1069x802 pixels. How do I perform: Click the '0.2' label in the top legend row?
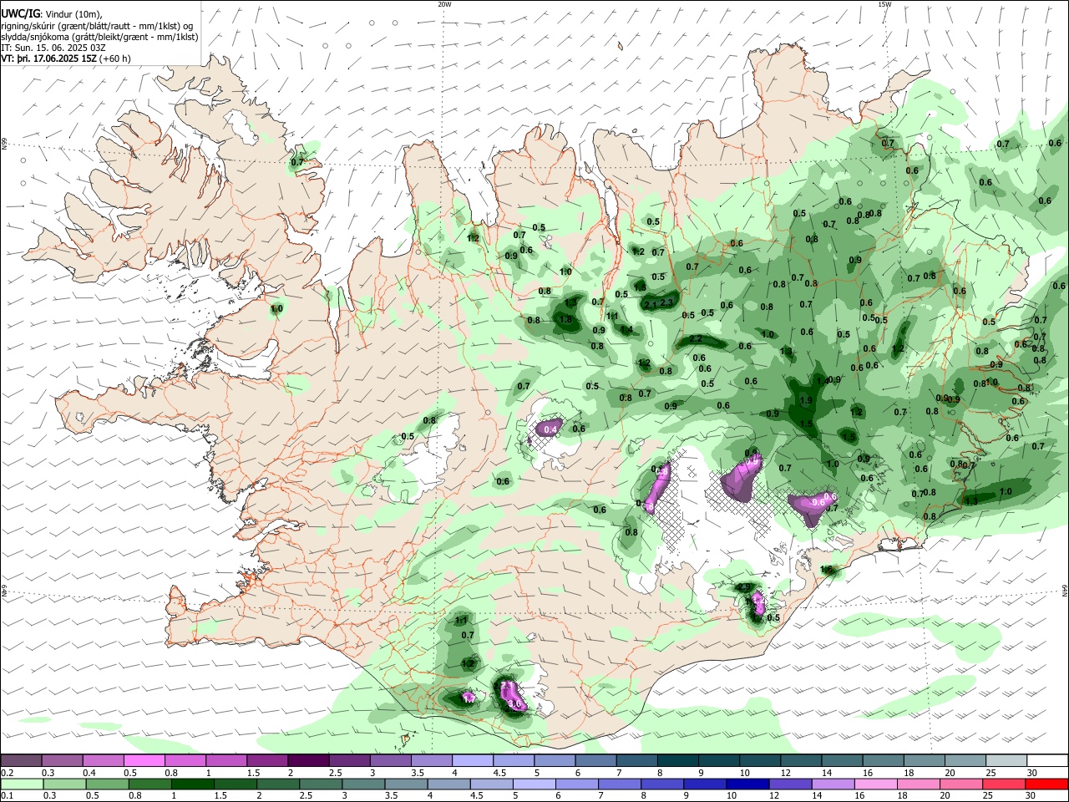click(7, 773)
